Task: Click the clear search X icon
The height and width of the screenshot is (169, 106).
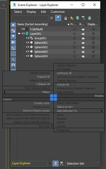Action: [x=52, y=18]
